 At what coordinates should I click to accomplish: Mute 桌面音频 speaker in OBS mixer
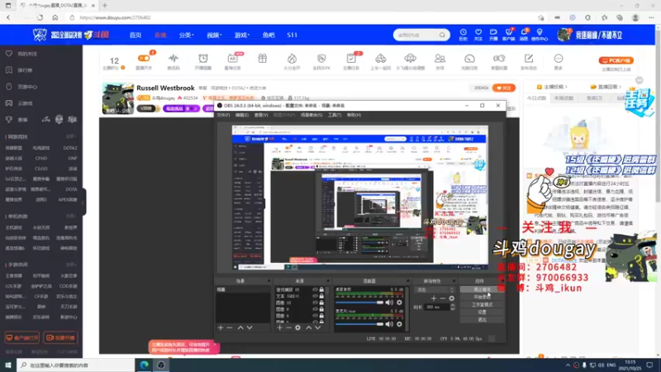[389, 303]
